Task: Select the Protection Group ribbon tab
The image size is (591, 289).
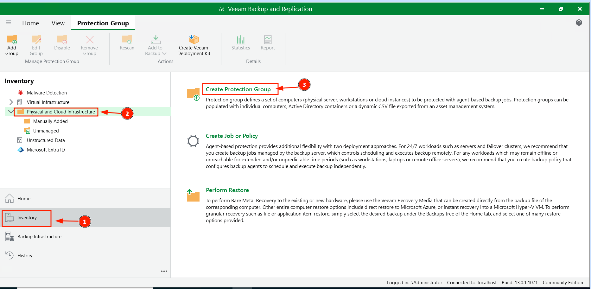Action: point(103,23)
